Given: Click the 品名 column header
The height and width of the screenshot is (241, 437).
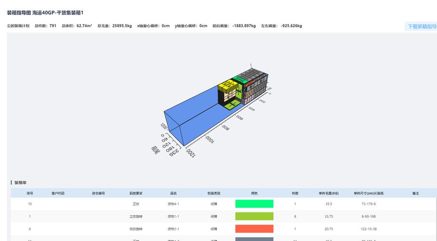Looking at the screenshot, I should point(173,193).
